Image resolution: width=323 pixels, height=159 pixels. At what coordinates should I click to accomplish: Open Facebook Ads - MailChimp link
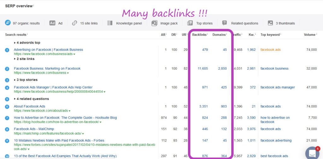click(34, 129)
